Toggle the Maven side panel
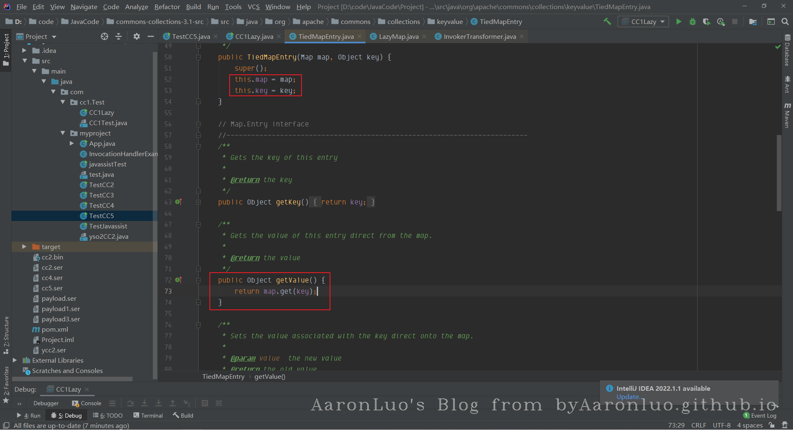 (x=787, y=115)
